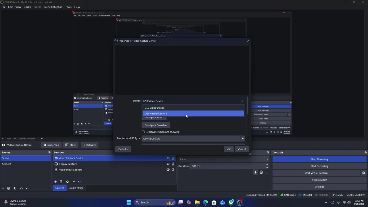Switch to the Sources tab
The width and height of the screenshot is (368, 207).
60,188
